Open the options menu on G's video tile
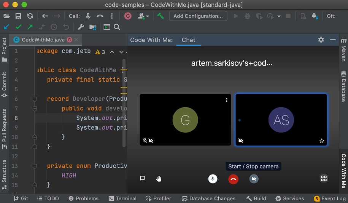The width and height of the screenshot is (348, 203). pos(227,100)
